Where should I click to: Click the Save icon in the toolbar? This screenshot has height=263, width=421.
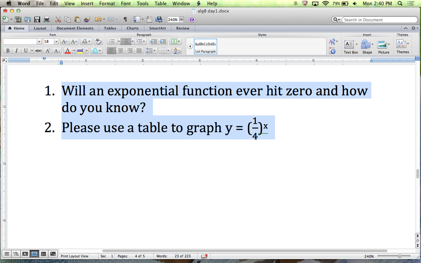click(38, 20)
